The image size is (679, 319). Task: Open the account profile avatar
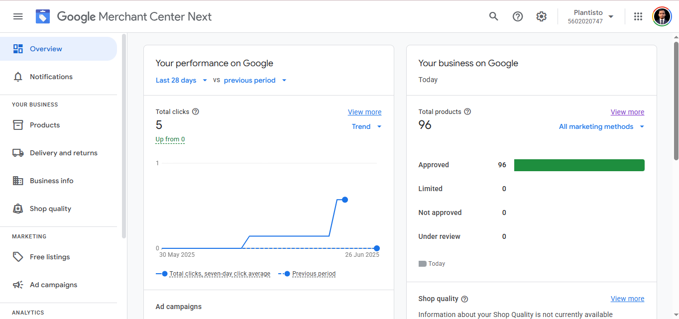662,16
